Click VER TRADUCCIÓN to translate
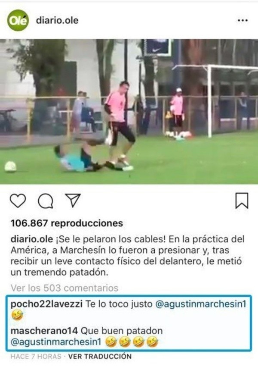 [x=100, y=356]
